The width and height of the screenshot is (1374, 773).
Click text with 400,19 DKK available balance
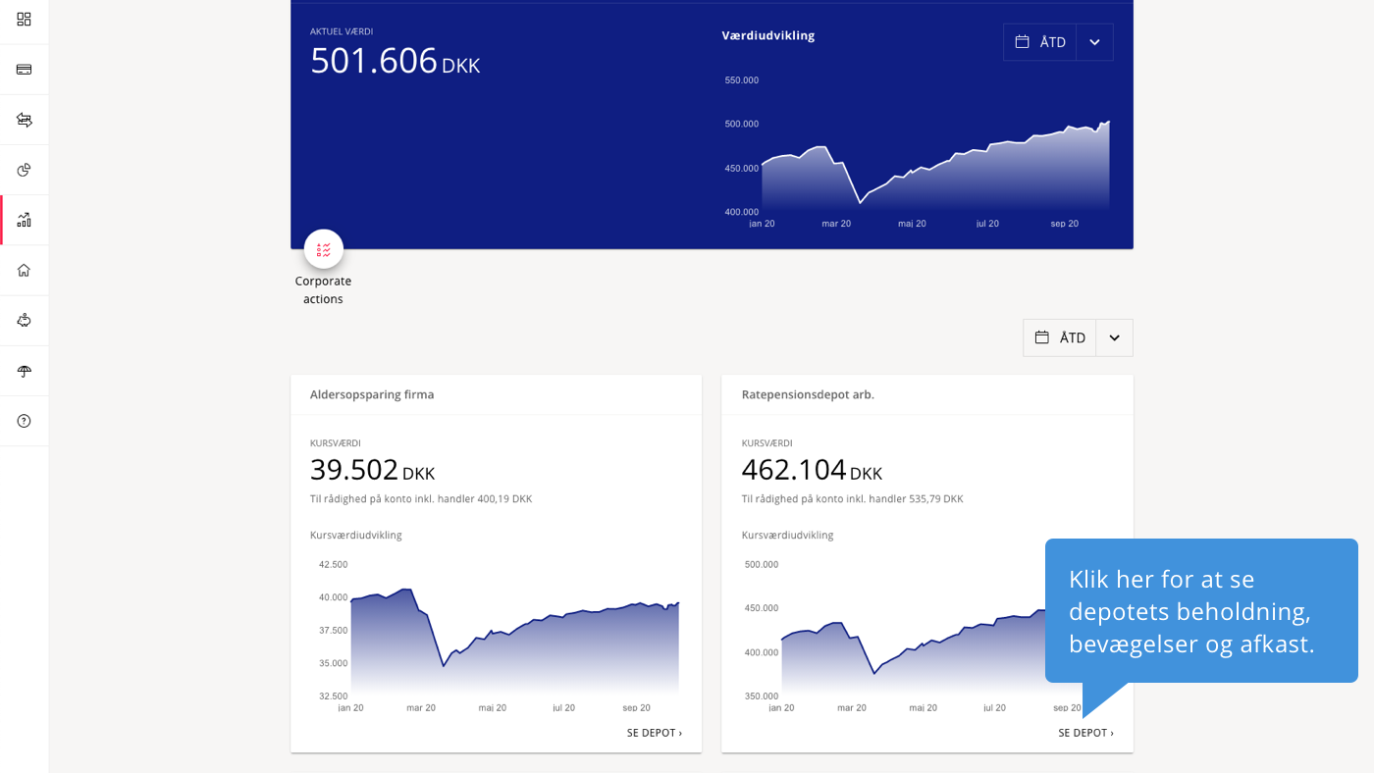click(x=421, y=498)
